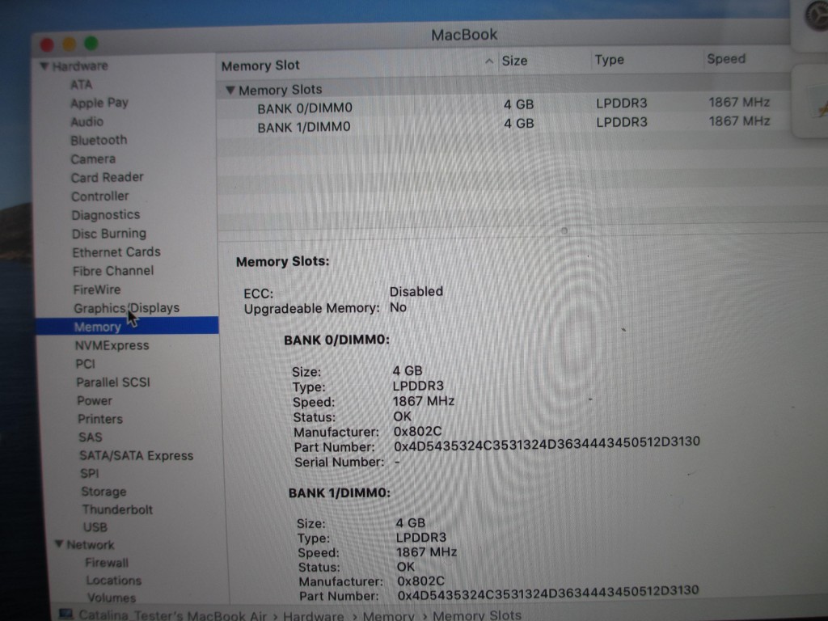Click the ECC Disabled value

click(x=416, y=291)
